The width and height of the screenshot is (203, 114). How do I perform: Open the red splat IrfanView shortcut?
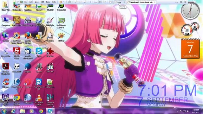click(x=50, y=53)
